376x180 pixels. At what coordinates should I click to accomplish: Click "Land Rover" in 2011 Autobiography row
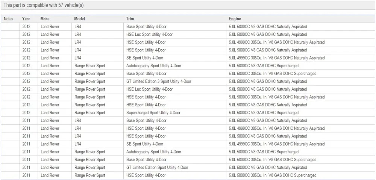click(x=50, y=152)
